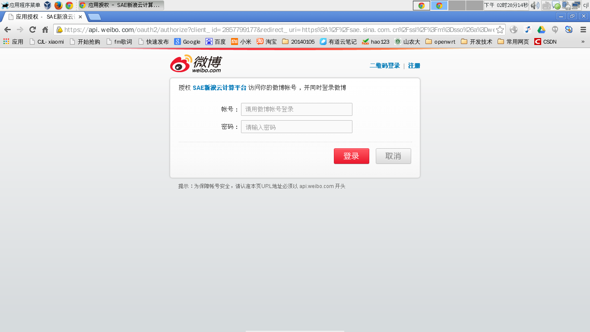This screenshot has width=590, height=332.
Task: Click the 登录 login button
Action: click(352, 156)
